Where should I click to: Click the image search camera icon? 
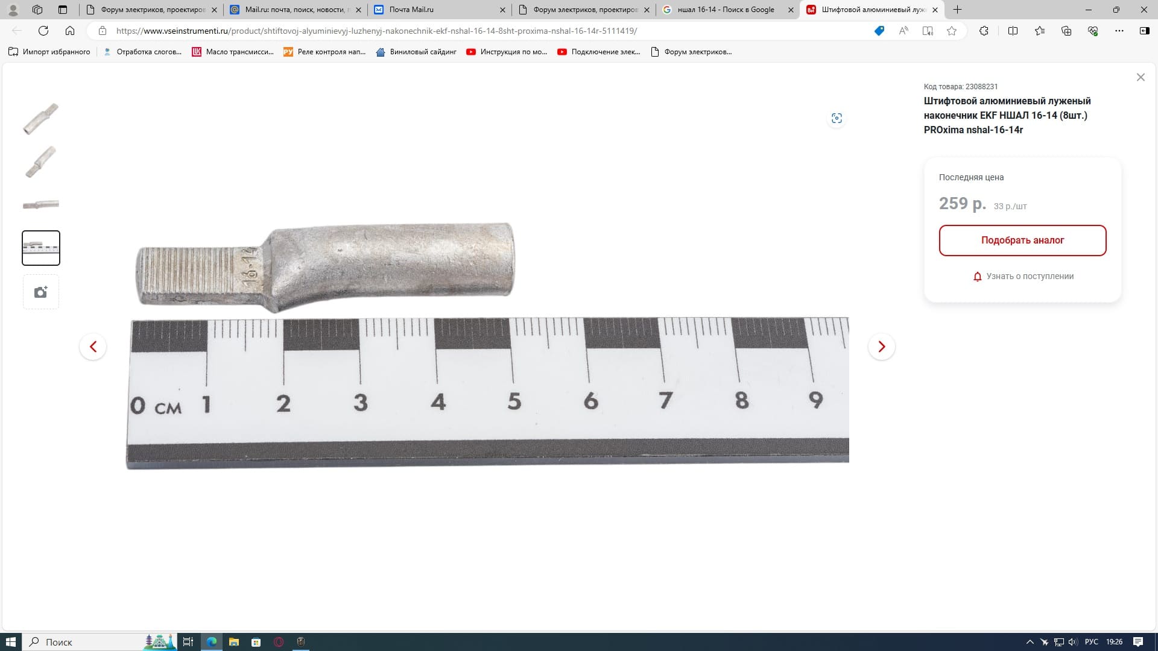(x=837, y=118)
